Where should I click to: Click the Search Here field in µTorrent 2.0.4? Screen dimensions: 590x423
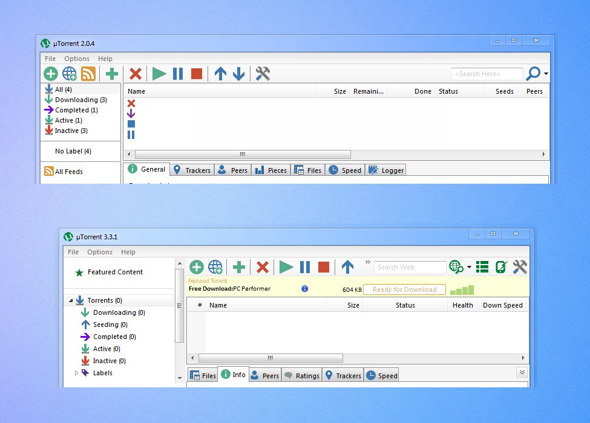tap(487, 74)
